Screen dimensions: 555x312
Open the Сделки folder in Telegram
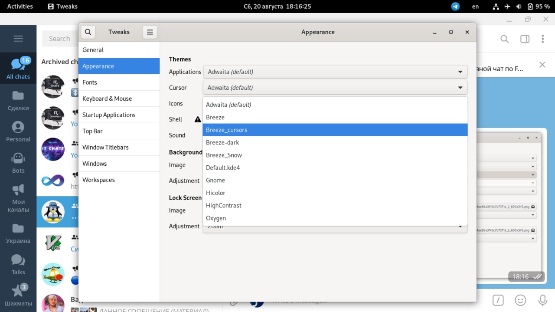(18, 100)
